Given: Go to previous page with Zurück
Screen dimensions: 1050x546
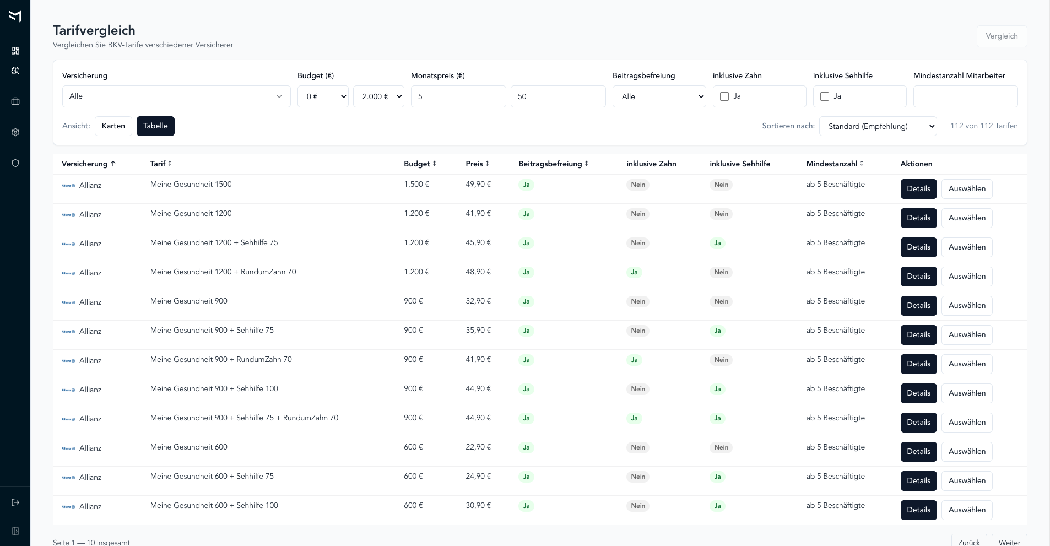Looking at the screenshot, I should 969,541.
